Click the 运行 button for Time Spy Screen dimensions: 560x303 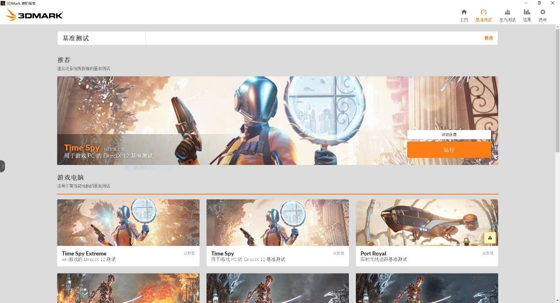[x=449, y=150]
